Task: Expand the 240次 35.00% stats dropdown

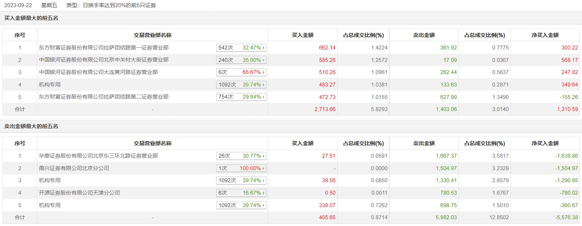Action: point(241,60)
